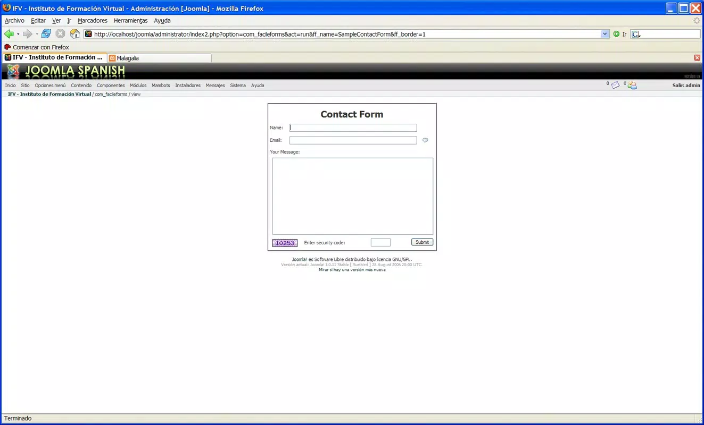The image size is (704, 425).
Task: Open the Joomla Instaladores menu
Action: pos(188,86)
